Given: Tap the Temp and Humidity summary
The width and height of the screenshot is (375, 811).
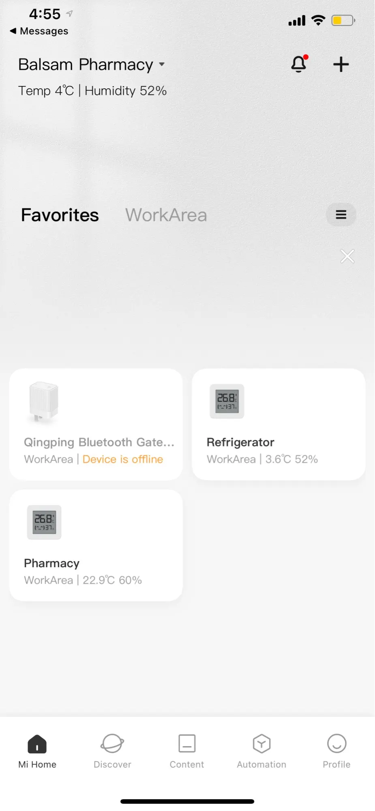Looking at the screenshot, I should point(92,91).
